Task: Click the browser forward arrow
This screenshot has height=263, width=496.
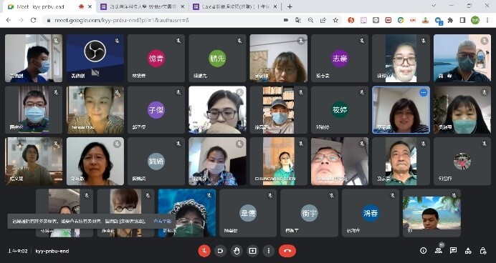Action: point(21,20)
